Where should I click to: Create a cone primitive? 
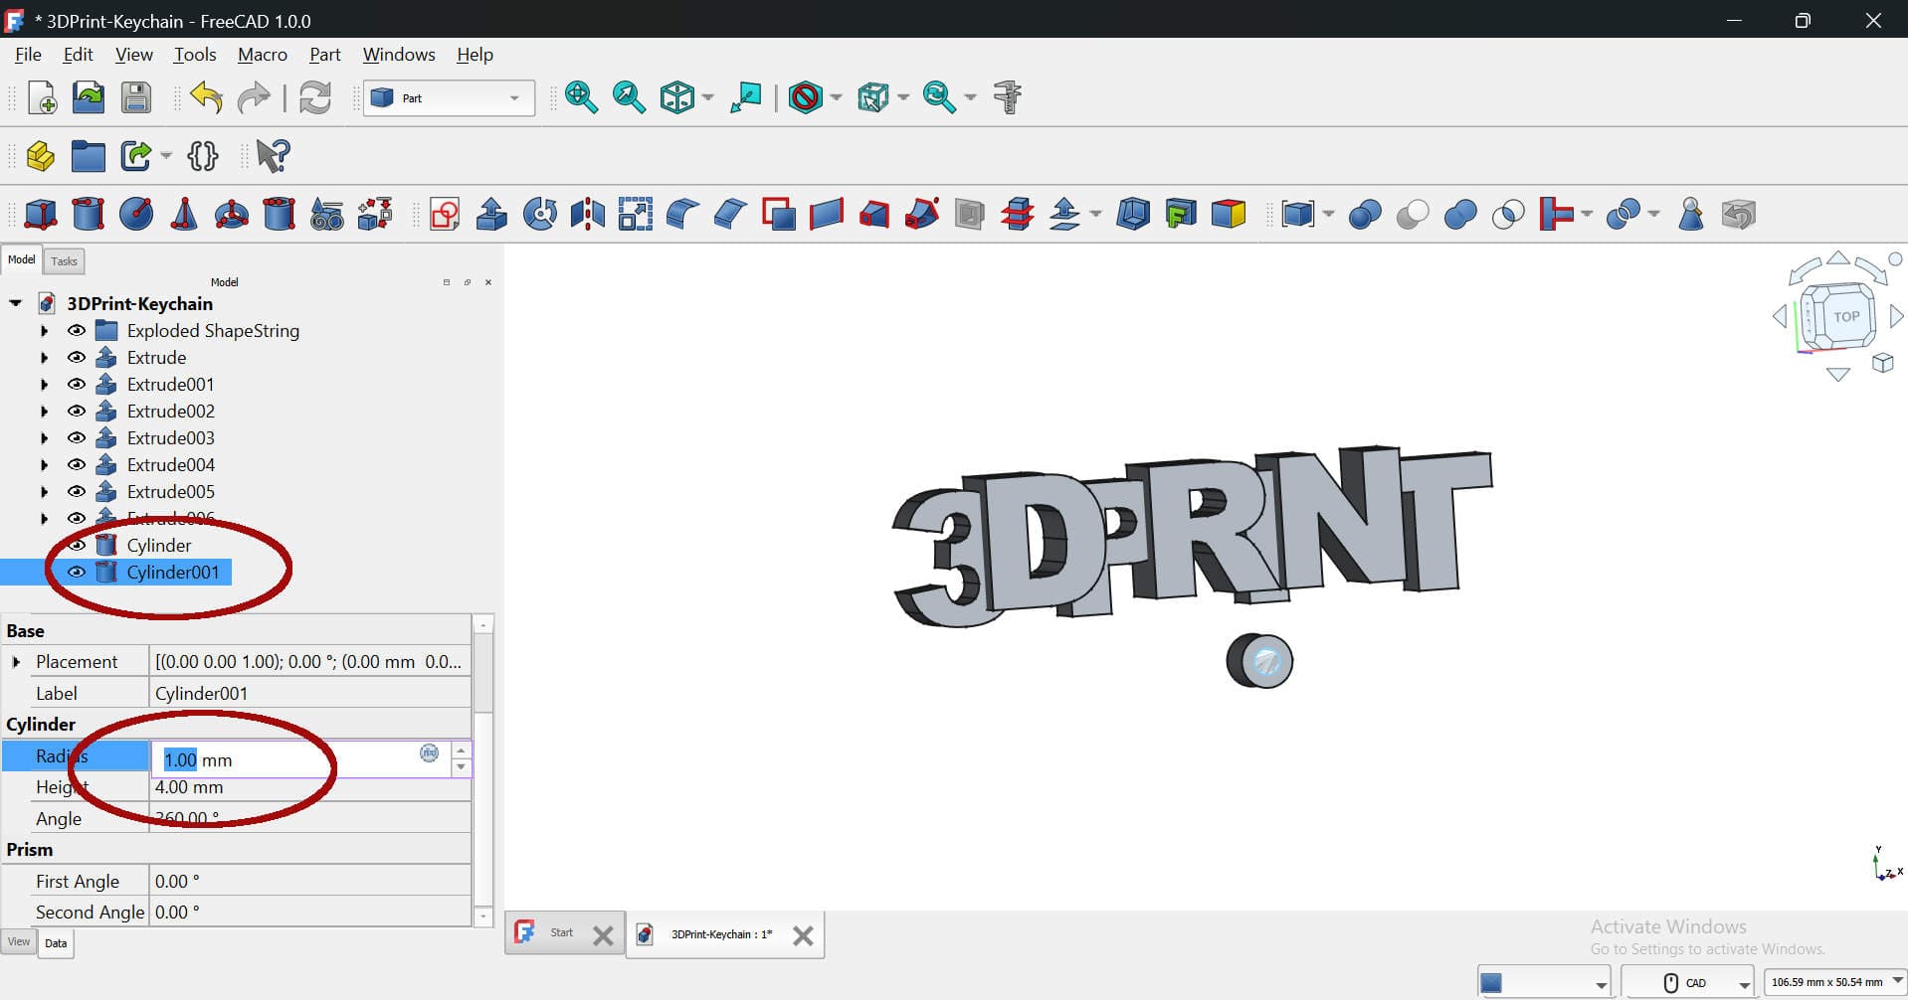point(184,214)
